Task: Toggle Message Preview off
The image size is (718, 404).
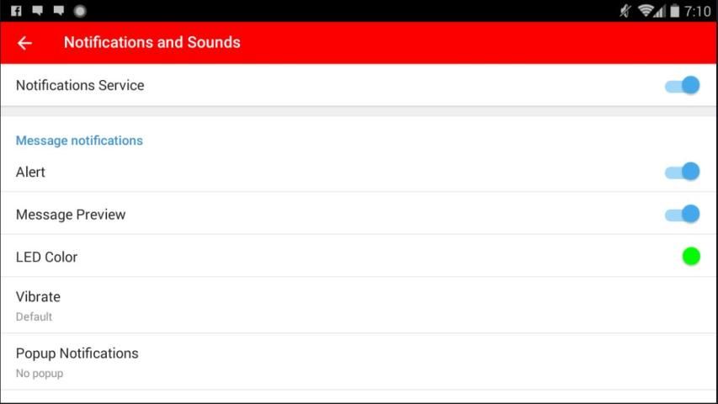Action: (x=682, y=215)
